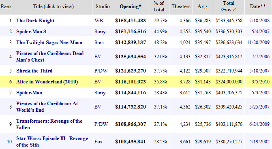
Task: Sort by Theaters column header
Action: coord(181,6)
